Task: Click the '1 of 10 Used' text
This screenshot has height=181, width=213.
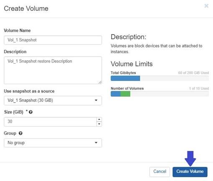Action: [x=199, y=88]
